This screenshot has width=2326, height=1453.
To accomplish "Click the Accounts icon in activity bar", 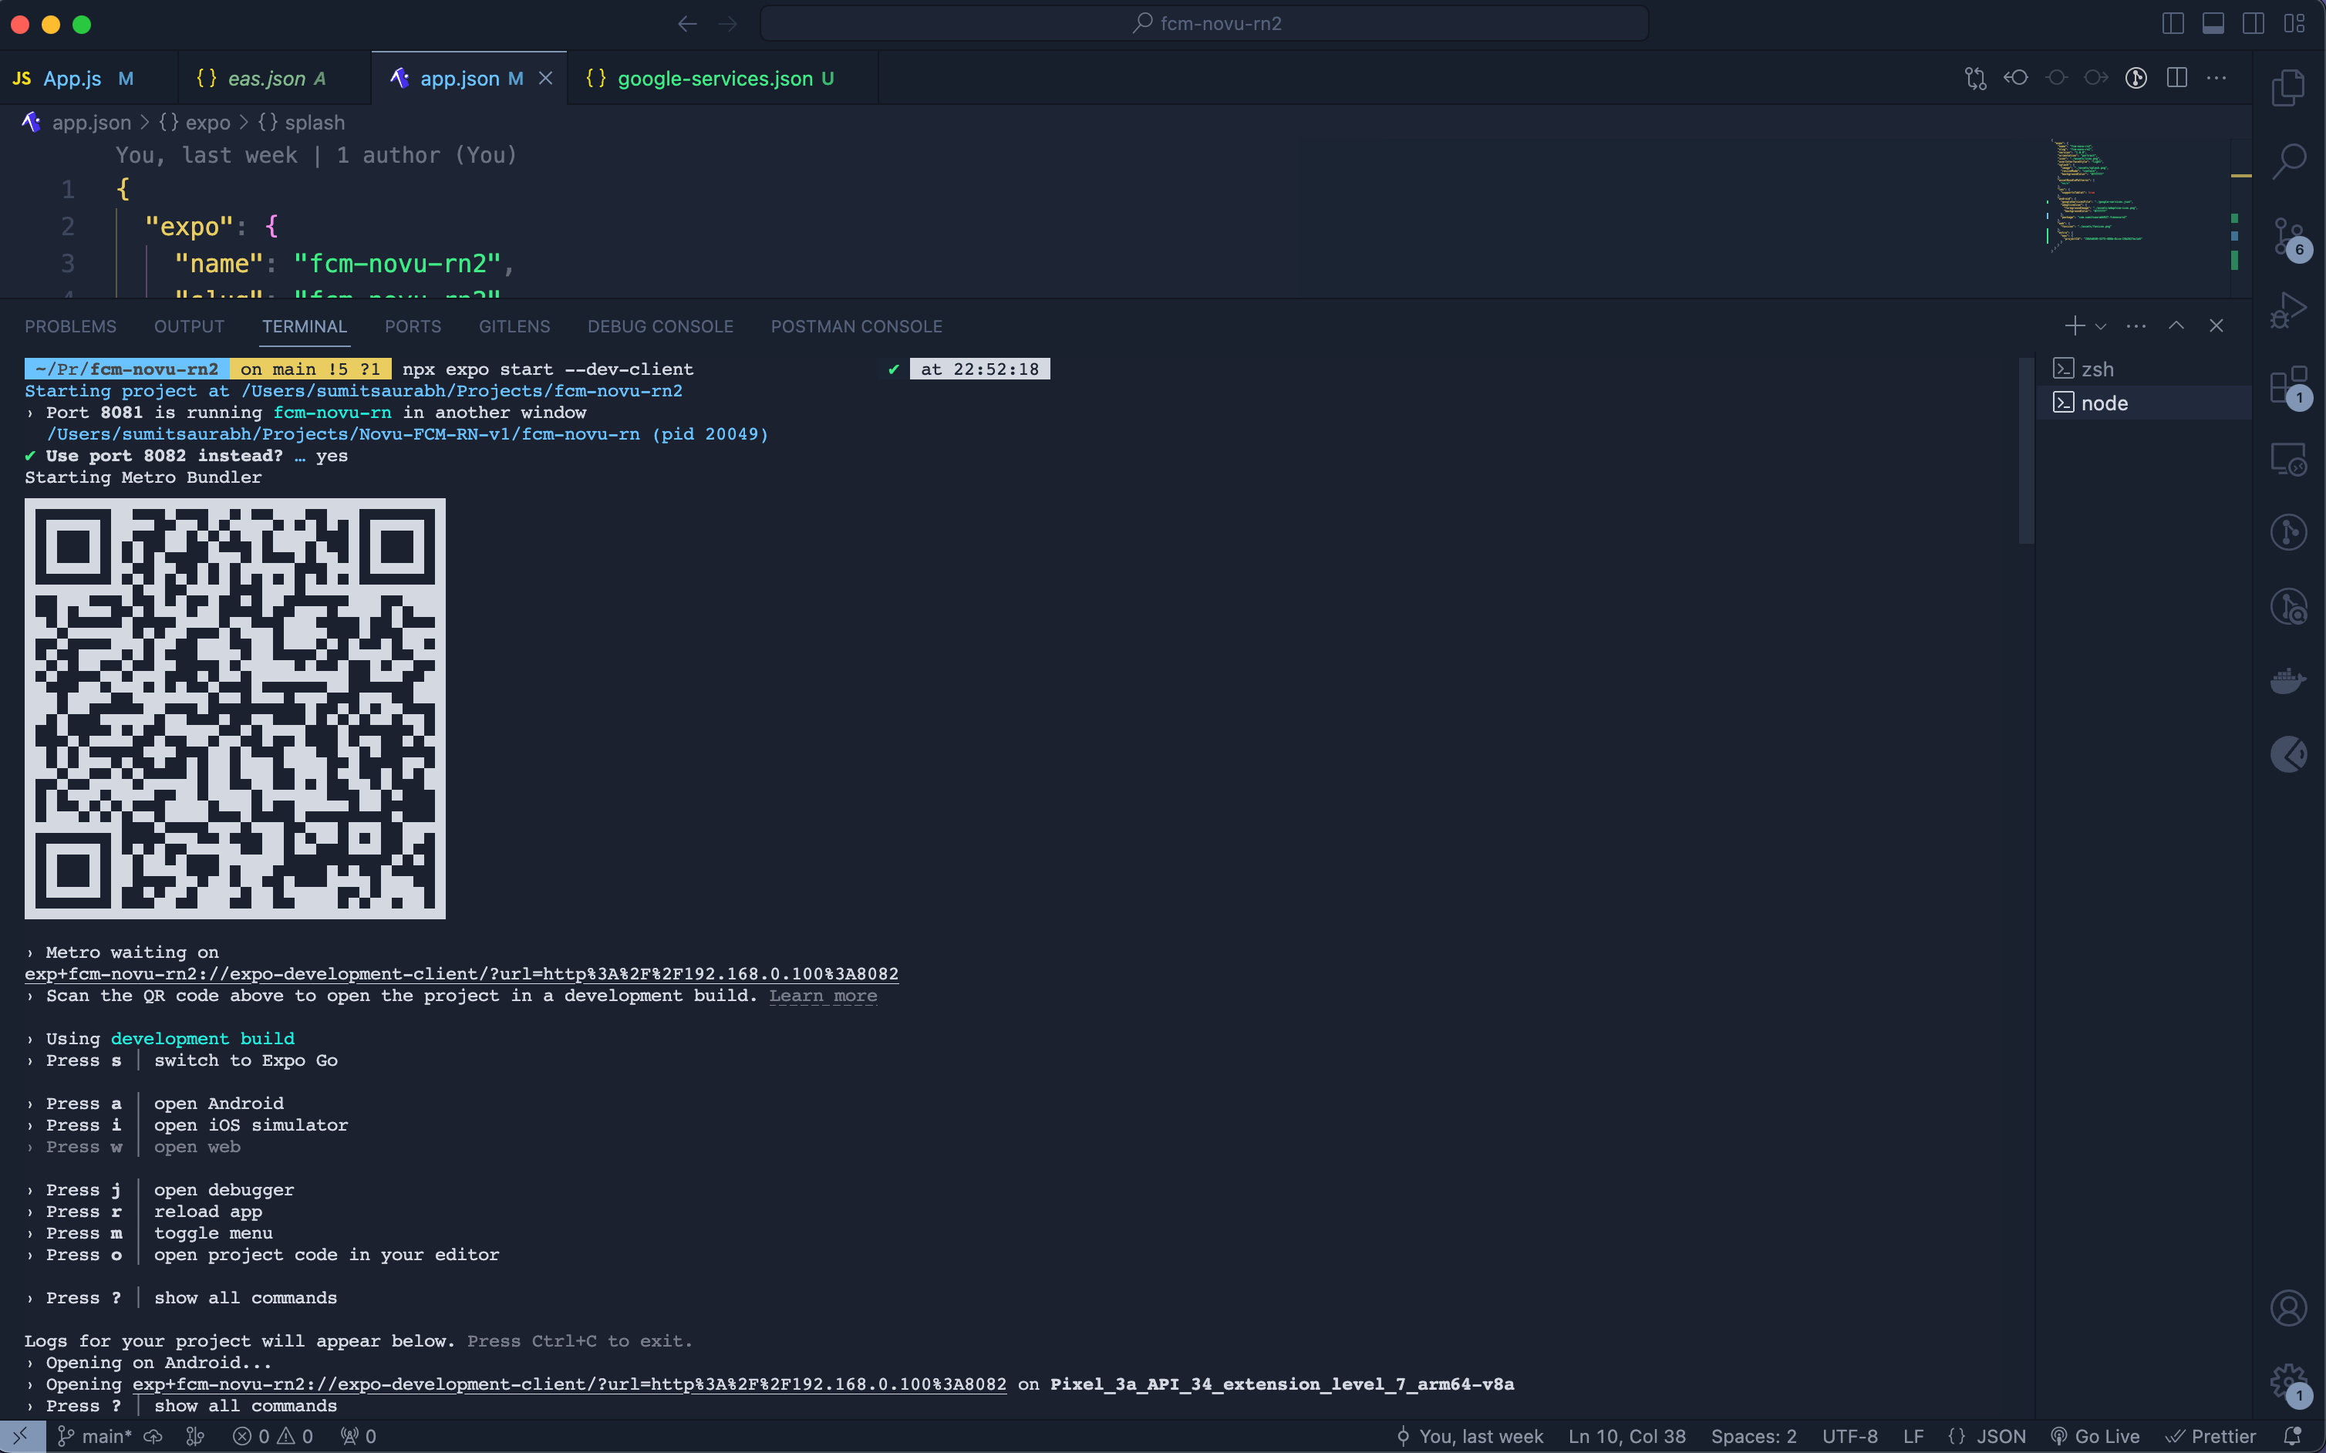I will click(x=2287, y=1308).
